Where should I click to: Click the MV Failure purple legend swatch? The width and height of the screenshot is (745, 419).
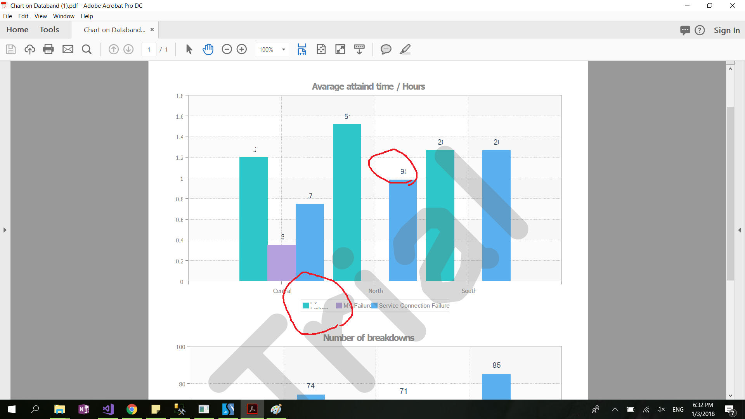point(339,306)
